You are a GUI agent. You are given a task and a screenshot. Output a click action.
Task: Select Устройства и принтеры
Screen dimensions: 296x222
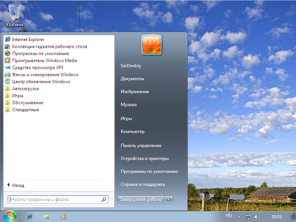(144, 158)
